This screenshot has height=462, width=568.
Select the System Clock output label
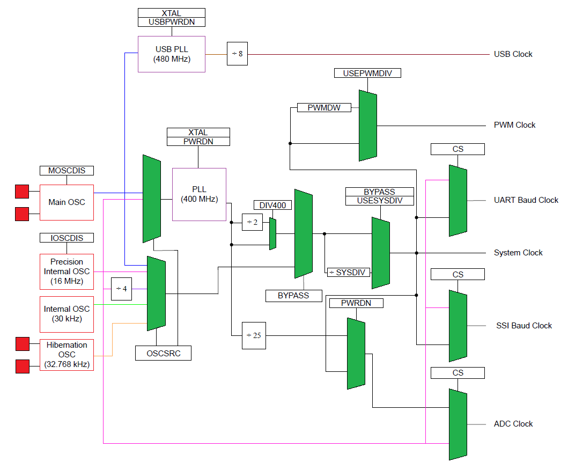518,252
